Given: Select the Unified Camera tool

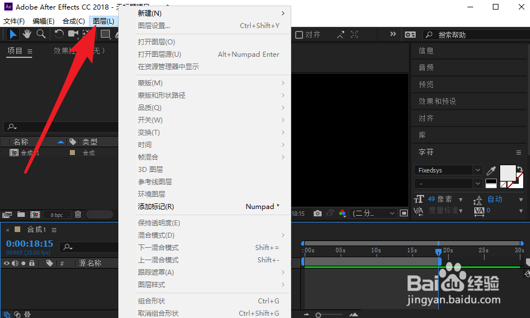Looking at the screenshot, I should click(x=73, y=34).
